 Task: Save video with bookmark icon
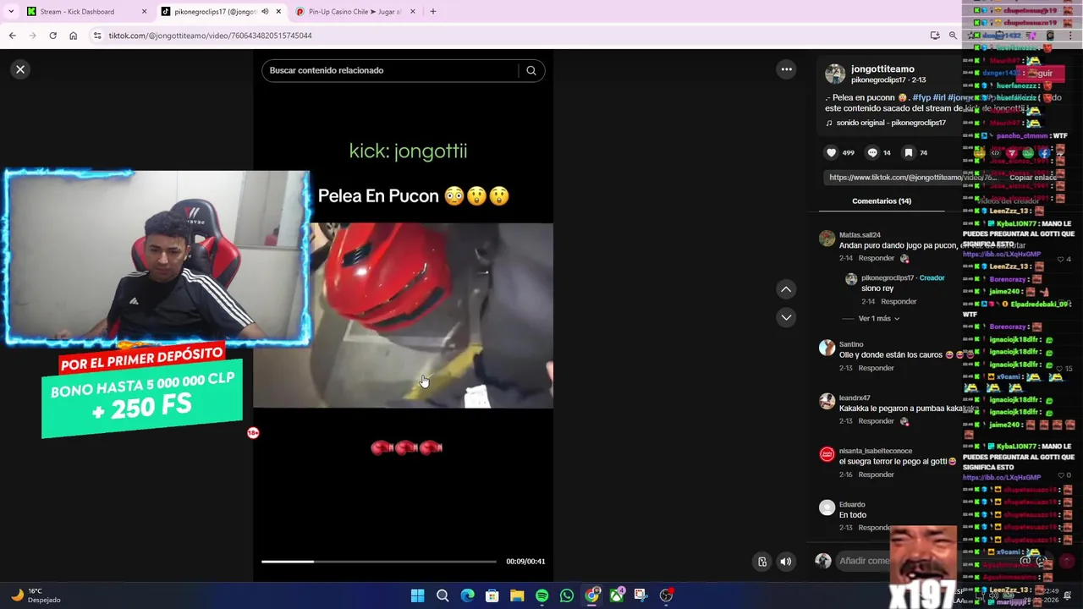coord(909,153)
